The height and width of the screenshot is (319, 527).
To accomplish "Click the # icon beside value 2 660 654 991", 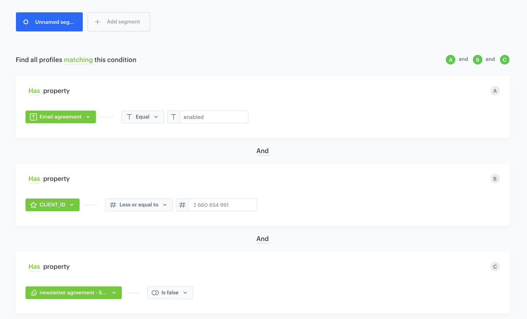I will click(182, 204).
